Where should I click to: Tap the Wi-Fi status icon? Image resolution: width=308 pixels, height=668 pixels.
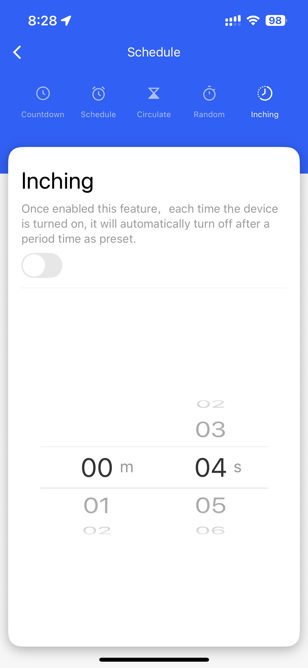click(x=253, y=21)
